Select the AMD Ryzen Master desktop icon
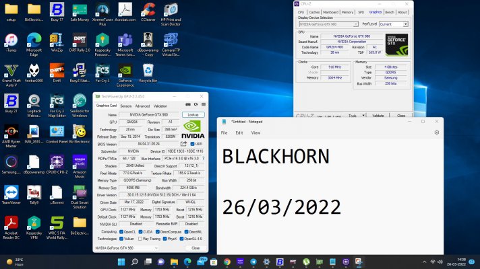Screen dimensions: 480x269 click(x=11, y=137)
